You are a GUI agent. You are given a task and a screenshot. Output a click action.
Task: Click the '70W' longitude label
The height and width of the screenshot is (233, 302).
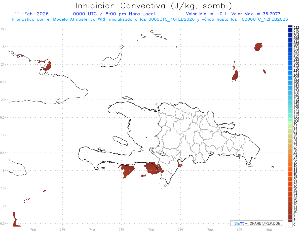click(210, 229)
